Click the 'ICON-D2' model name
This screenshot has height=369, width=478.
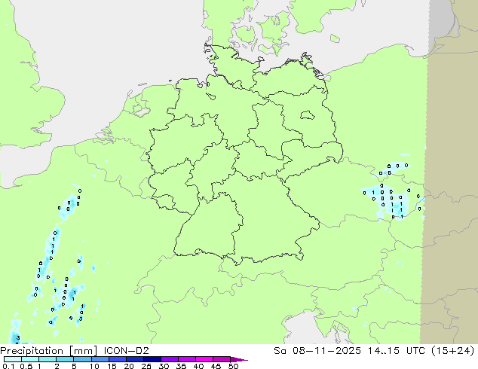coord(126,351)
